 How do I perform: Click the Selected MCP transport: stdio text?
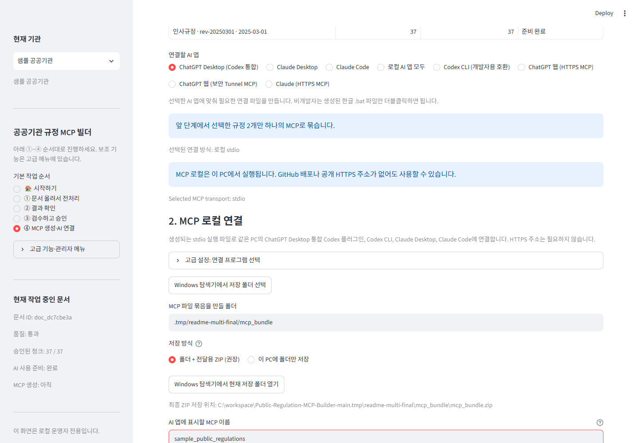click(207, 199)
